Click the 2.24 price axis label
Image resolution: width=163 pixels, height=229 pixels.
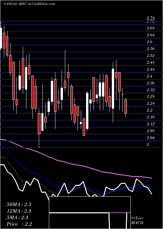151,103
